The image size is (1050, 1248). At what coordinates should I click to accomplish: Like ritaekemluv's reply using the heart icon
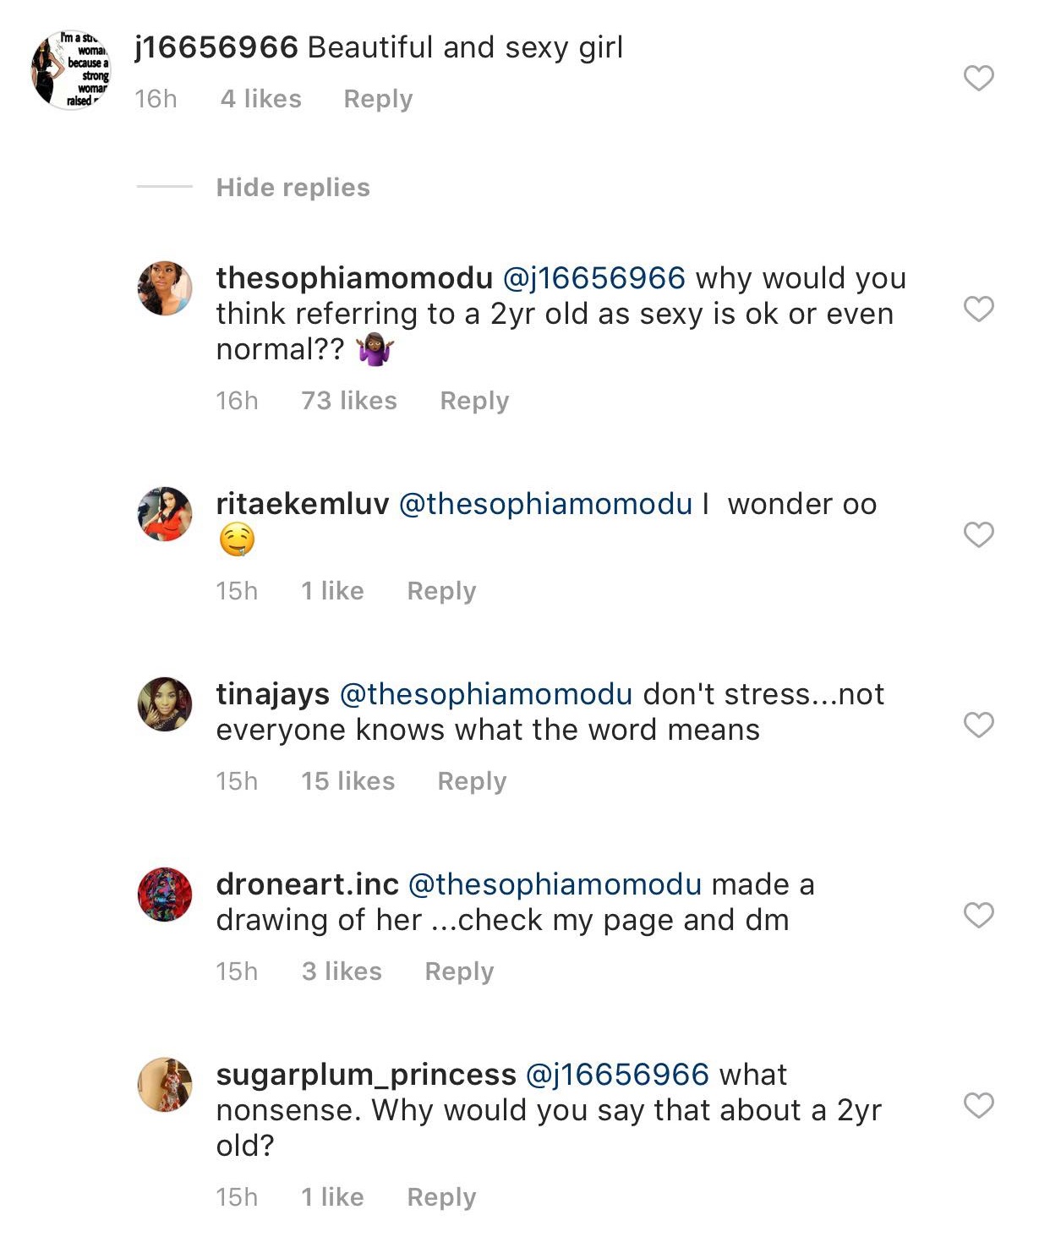978,534
